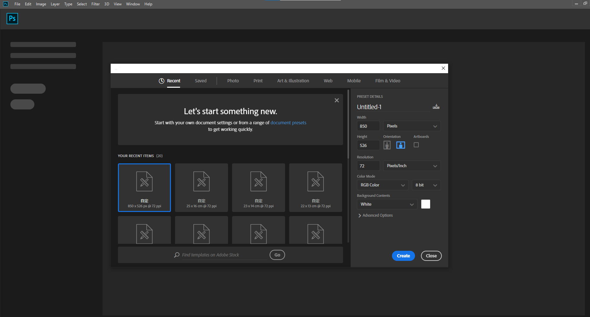Minimize the Photoshop window

576,3
